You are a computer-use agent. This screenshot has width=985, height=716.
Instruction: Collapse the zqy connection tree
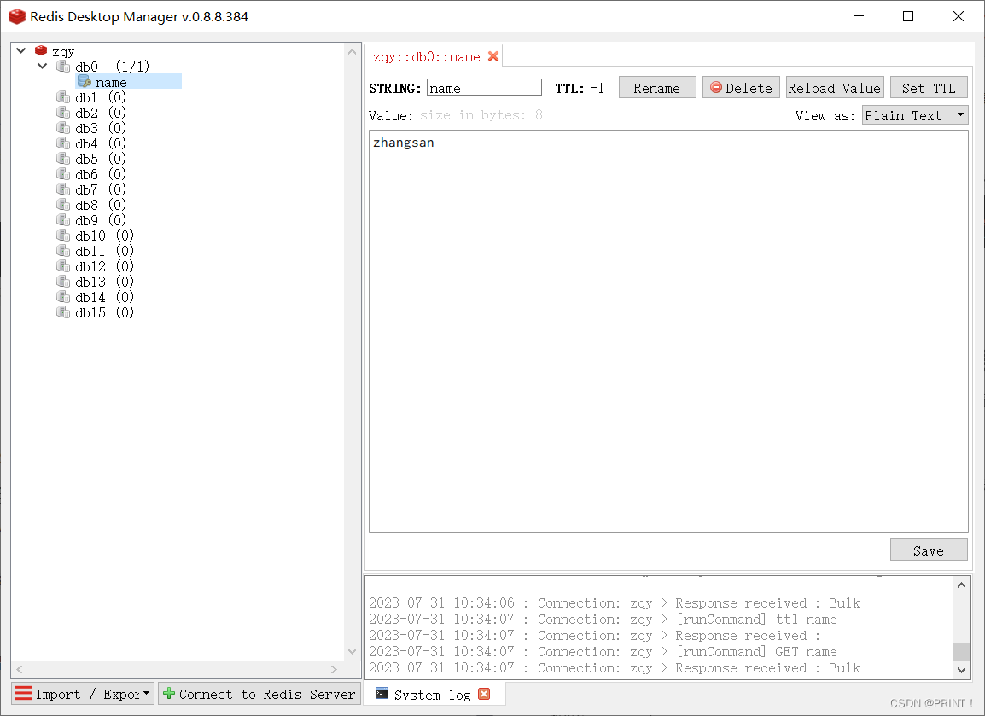(x=20, y=50)
